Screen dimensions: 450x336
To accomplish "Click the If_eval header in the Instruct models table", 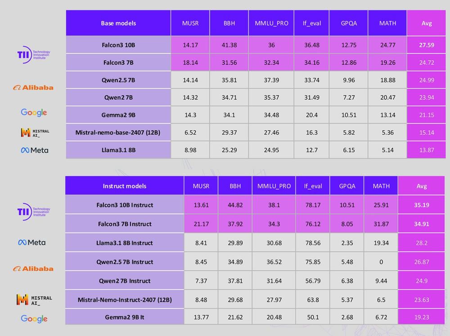I will [313, 186].
